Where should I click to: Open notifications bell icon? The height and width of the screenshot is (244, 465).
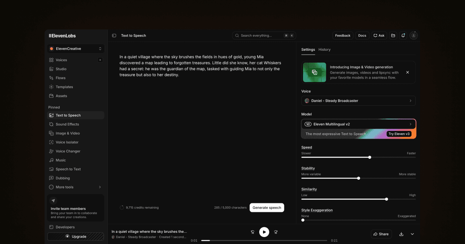403,36
